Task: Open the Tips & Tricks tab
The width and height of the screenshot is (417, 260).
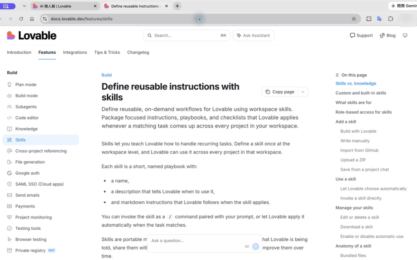Action: pos(107,52)
